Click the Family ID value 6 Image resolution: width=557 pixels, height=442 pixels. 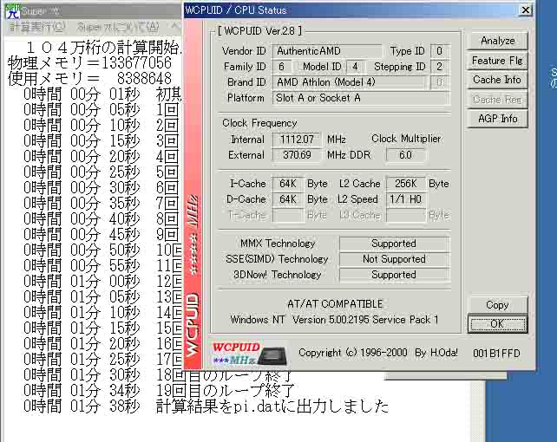(282, 67)
